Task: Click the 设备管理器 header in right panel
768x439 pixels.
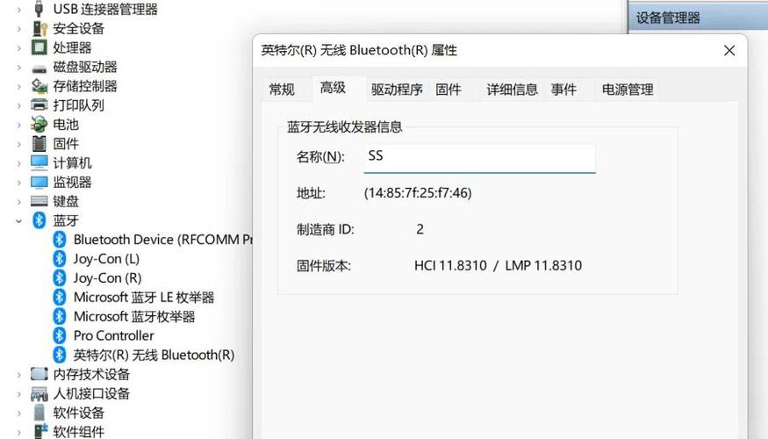Action: pyautogui.click(x=668, y=18)
